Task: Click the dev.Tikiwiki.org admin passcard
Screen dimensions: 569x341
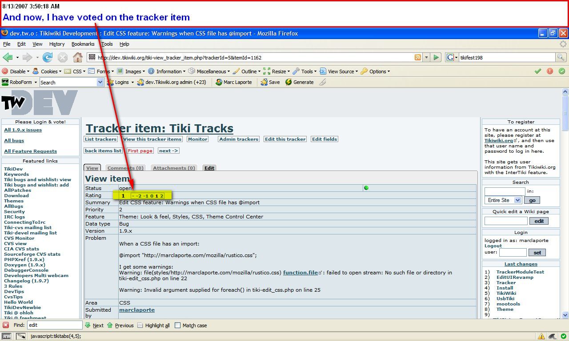Action: click(x=172, y=82)
